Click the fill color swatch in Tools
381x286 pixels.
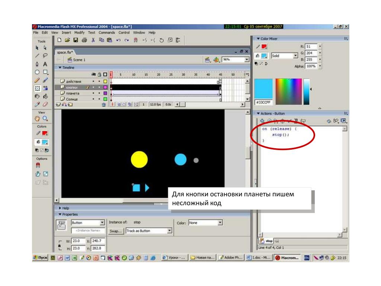45,142
